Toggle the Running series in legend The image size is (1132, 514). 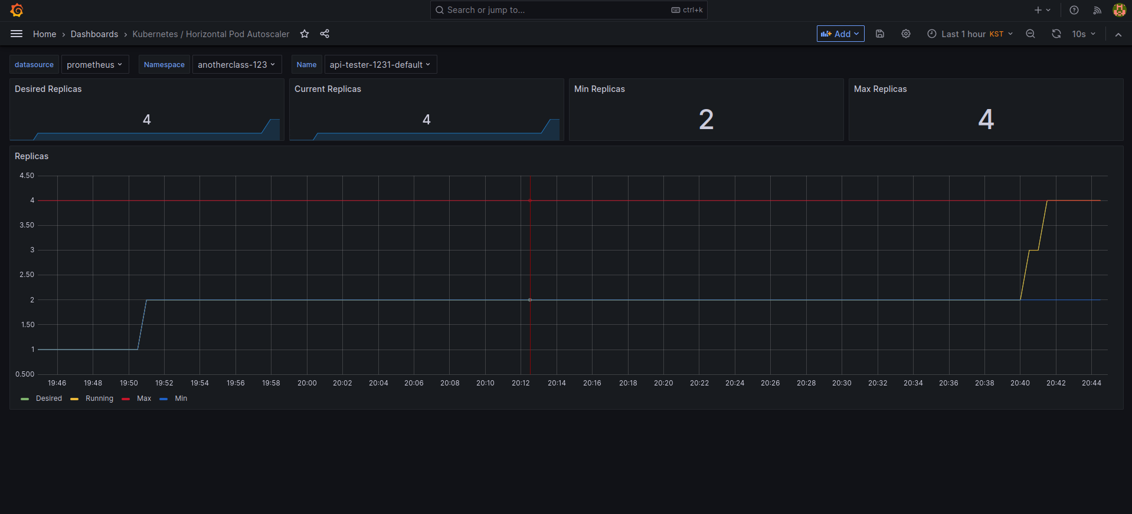pos(99,398)
